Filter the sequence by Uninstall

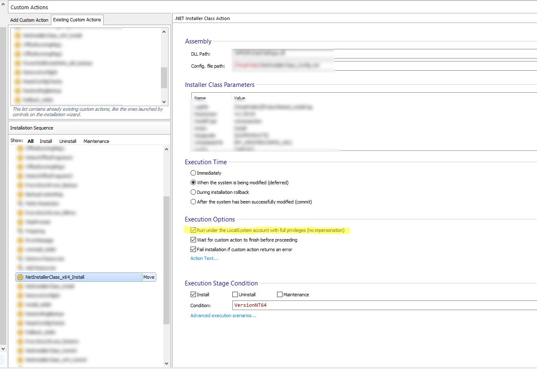tap(68, 141)
